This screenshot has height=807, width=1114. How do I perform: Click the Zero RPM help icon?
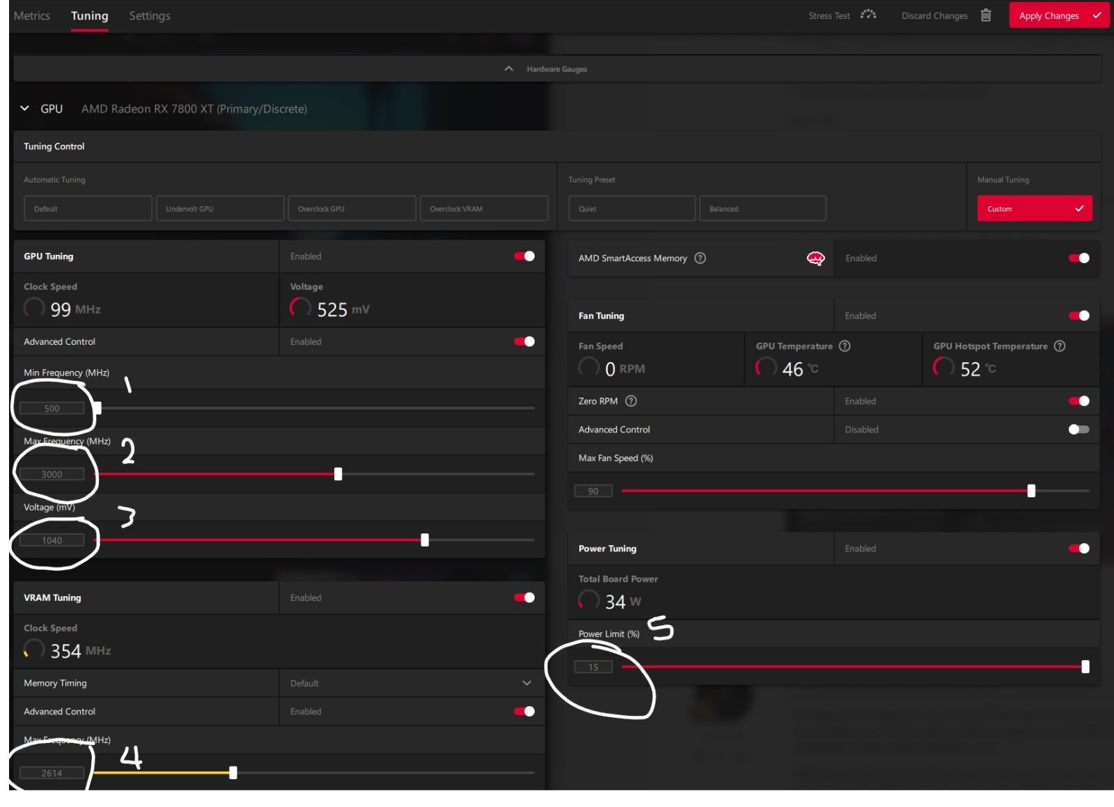[x=631, y=401]
